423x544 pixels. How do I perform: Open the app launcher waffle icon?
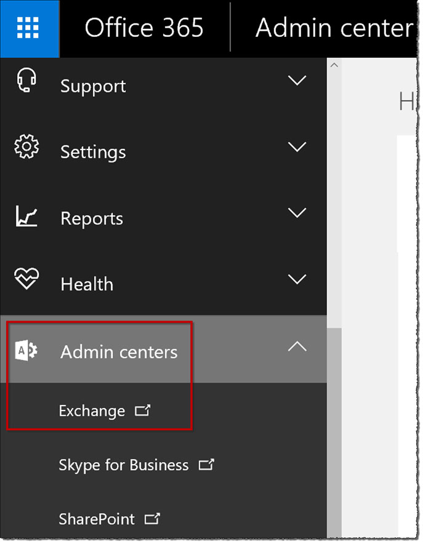click(28, 28)
